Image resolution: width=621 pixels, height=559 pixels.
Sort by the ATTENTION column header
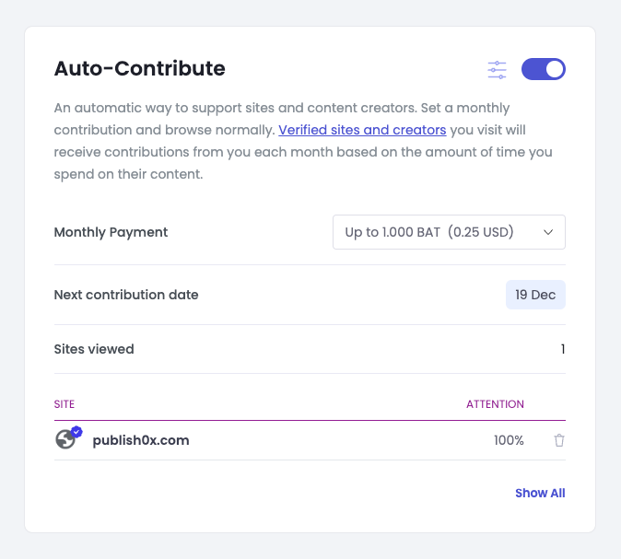[x=495, y=404]
